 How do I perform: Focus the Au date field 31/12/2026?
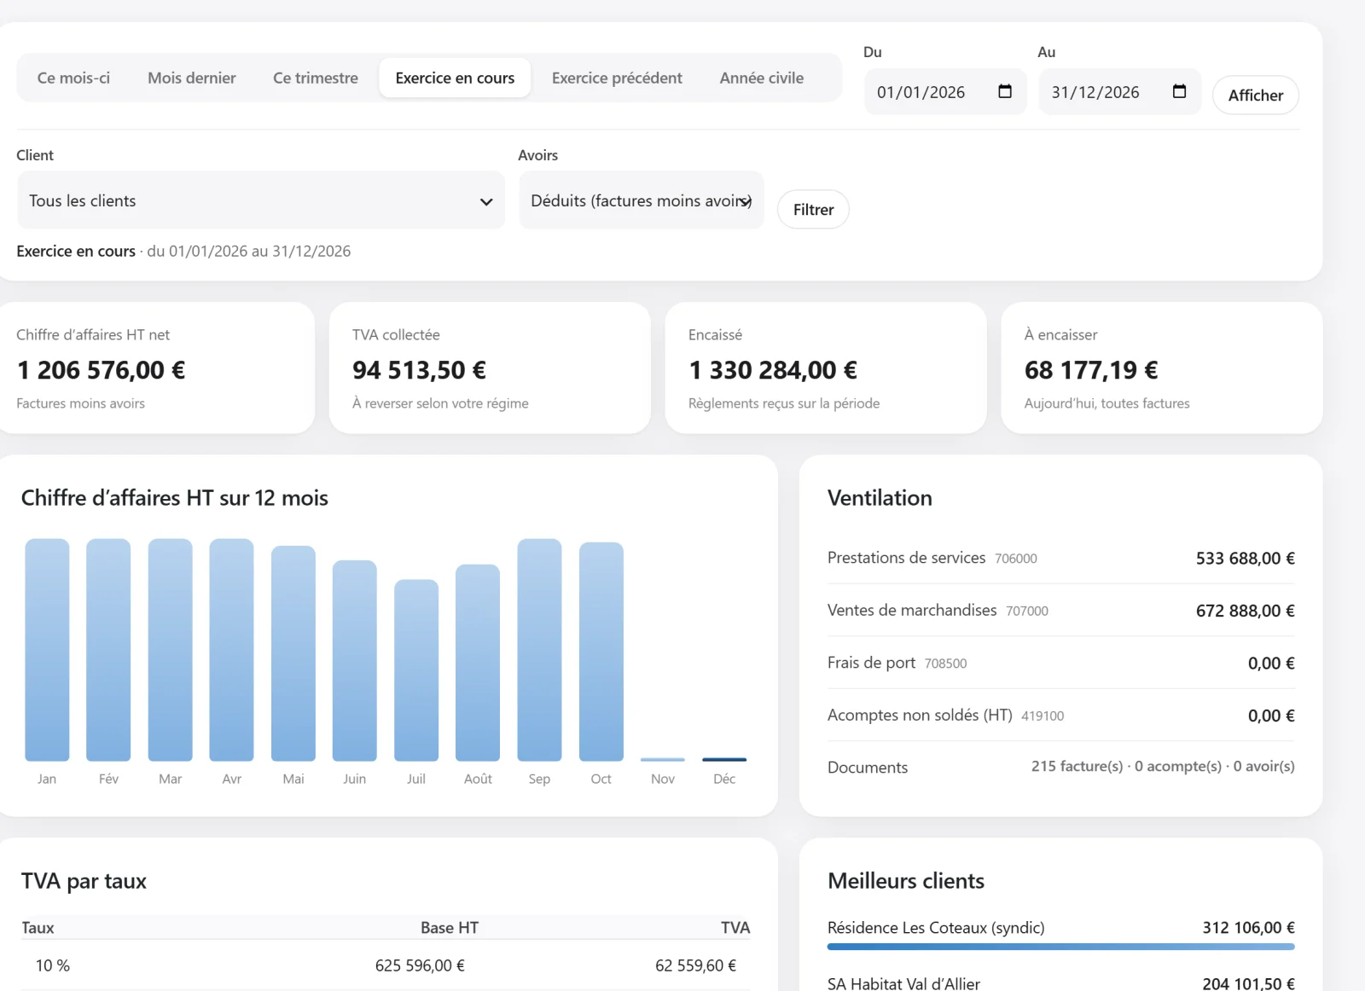[x=1119, y=91]
